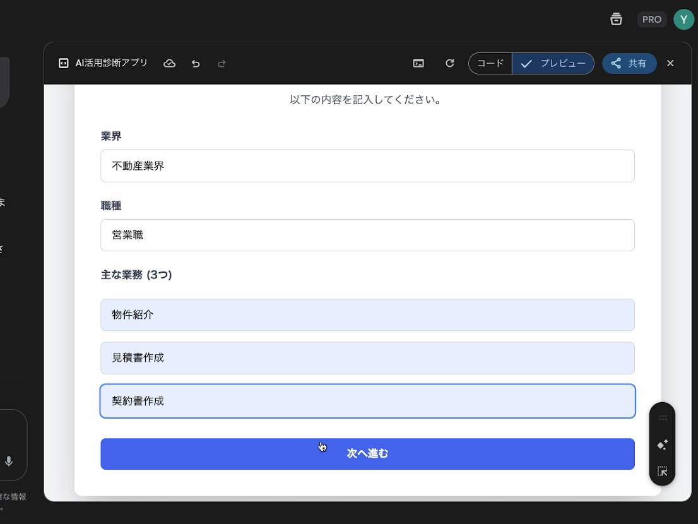Viewport: 698px width, 524px height.
Task: Click the 見積書作成 task field
Action: pyautogui.click(x=367, y=358)
